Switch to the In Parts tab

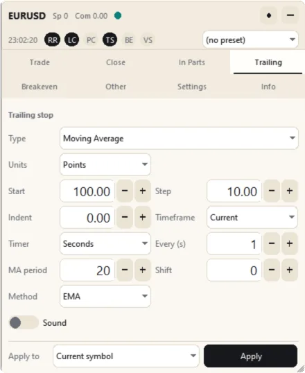click(x=192, y=62)
